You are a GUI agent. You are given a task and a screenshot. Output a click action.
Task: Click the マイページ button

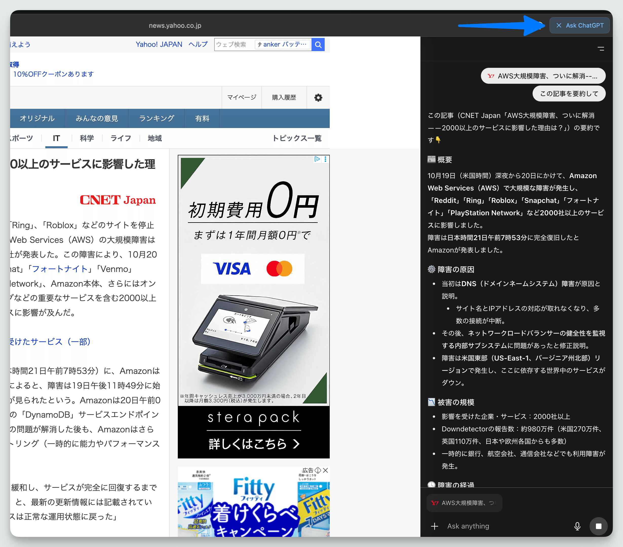(x=242, y=97)
